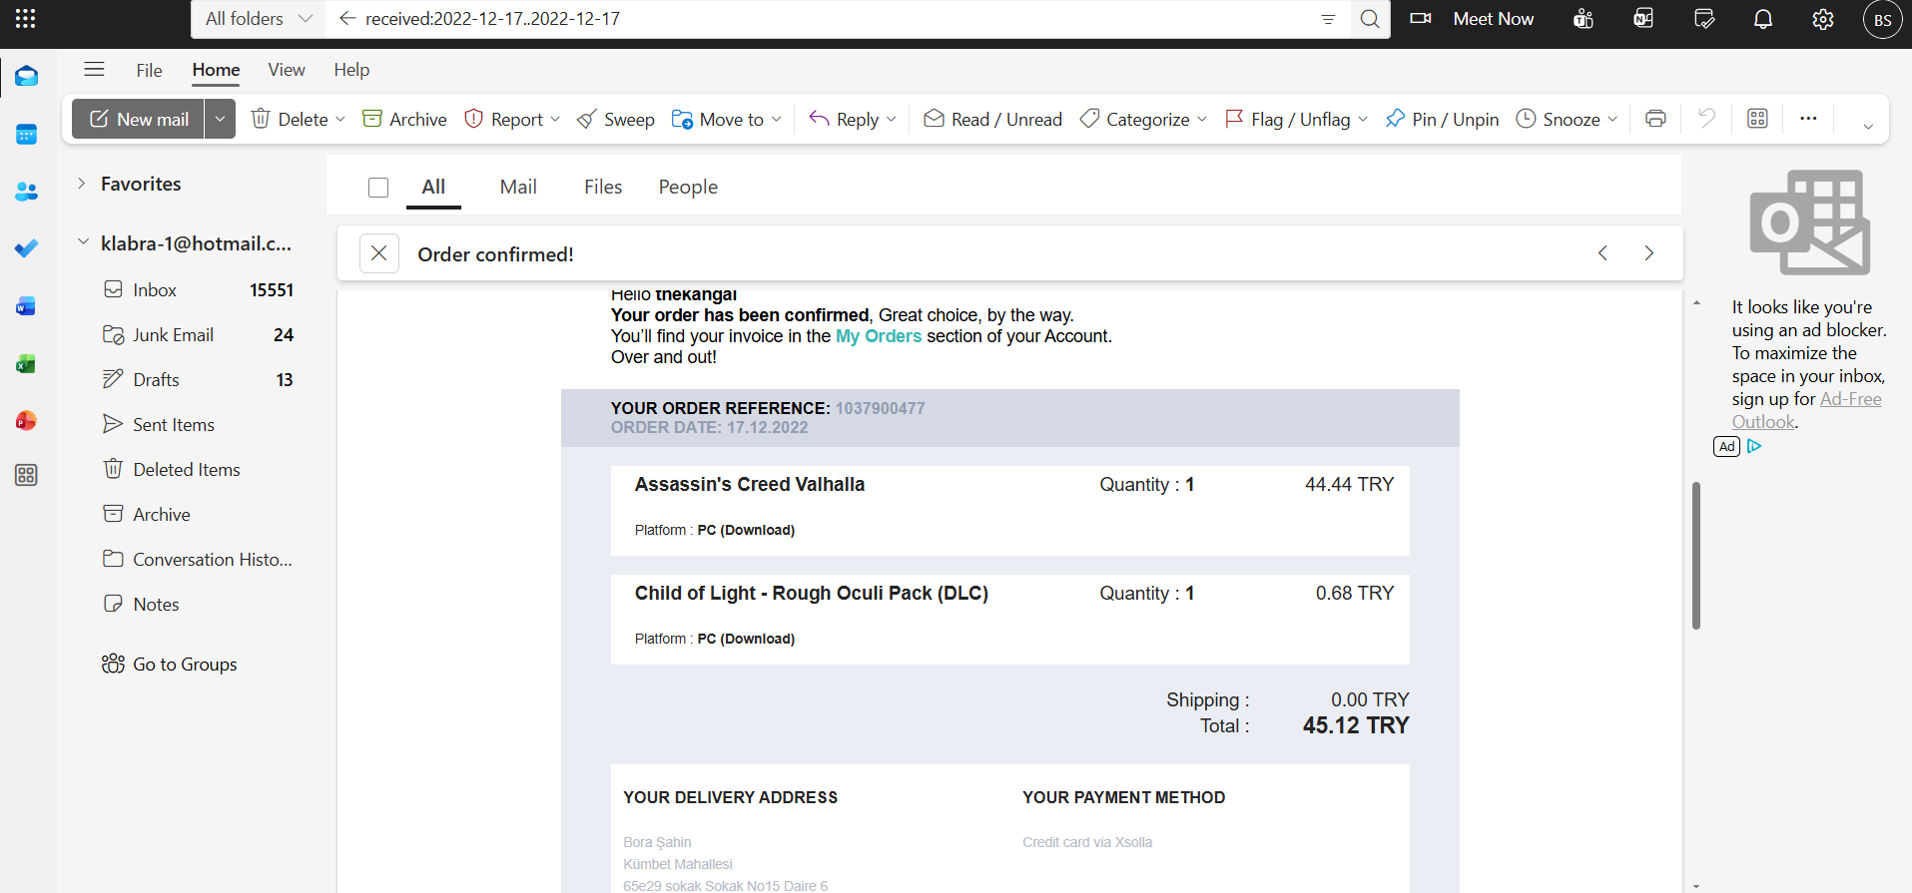The width and height of the screenshot is (1912, 893).
Task: Print the message with printer icon
Action: point(1655,119)
